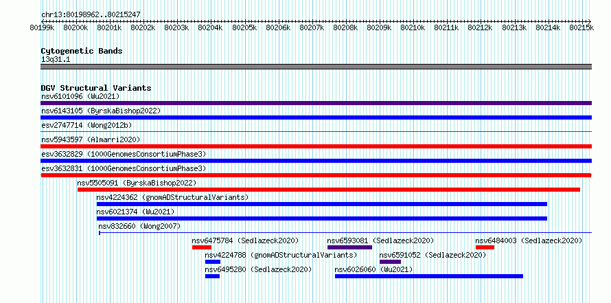This screenshot has width=611, height=303.
Task: Click the small red nsv6484003 bar
Action: click(x=485, y=247)
